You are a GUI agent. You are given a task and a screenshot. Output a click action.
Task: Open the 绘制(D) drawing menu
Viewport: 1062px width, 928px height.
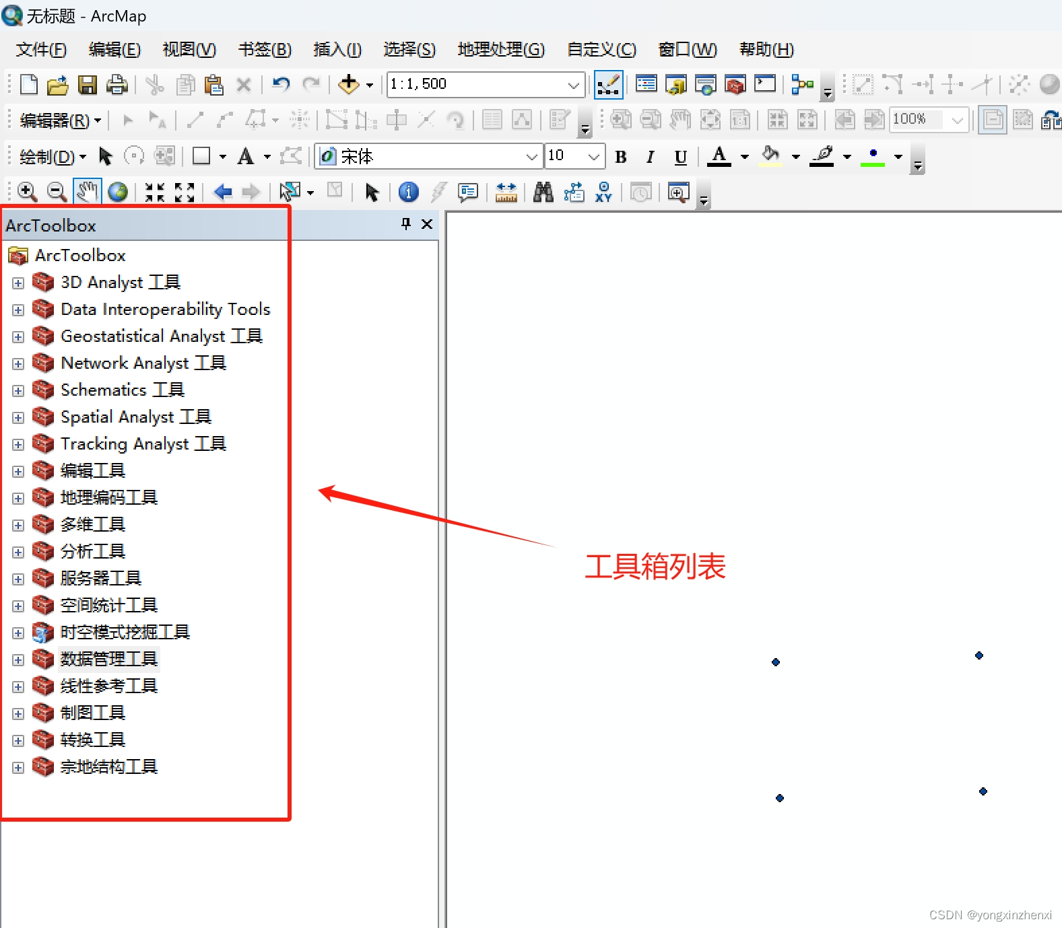pos(53,157)
